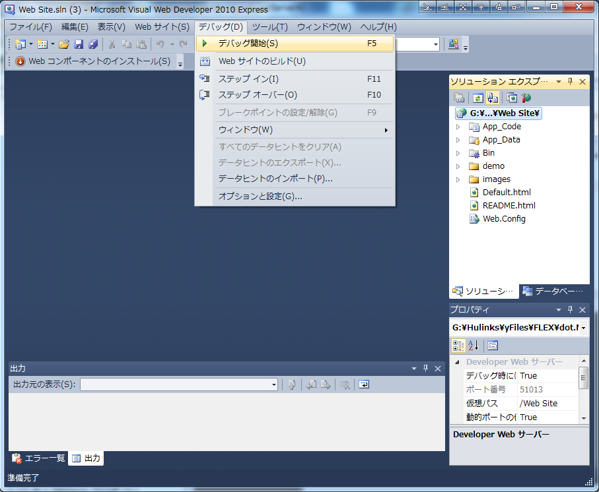This screenshot has height=492, width=599.
Task: Open the ASP.NET Configuration tool icon
Action: click(x=526, y=98)
